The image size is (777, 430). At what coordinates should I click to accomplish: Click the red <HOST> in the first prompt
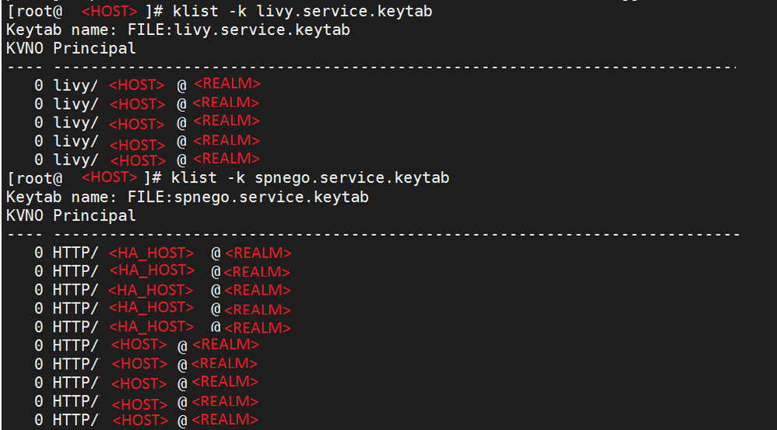click(109, 12)
